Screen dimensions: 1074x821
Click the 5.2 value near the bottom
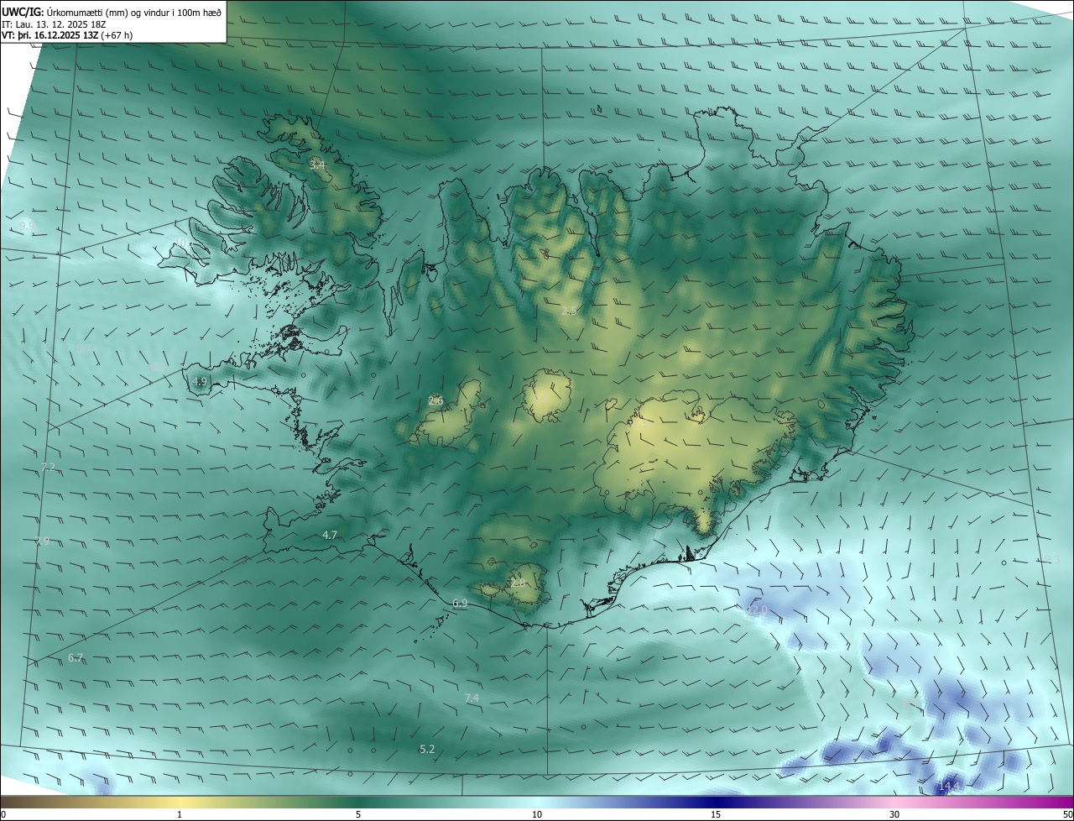427,749
